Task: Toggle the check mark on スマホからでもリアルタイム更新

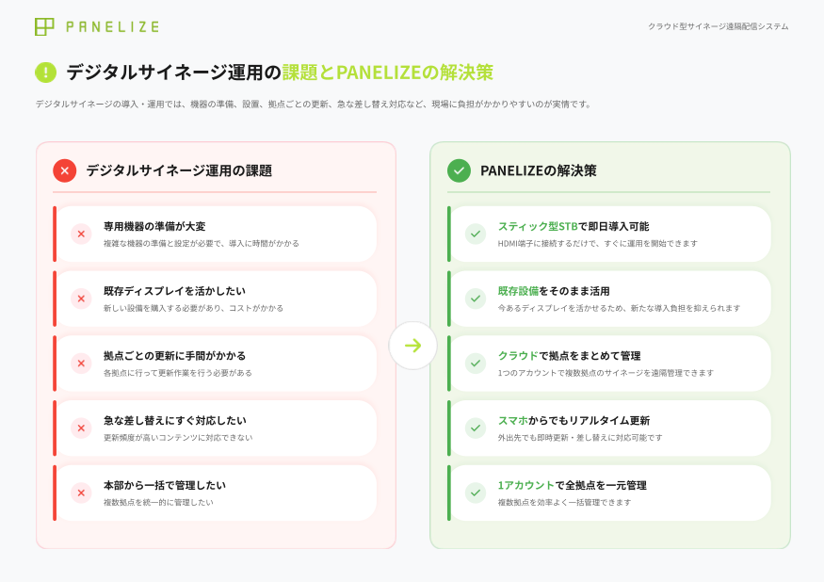Action: [x=475, y=428]
